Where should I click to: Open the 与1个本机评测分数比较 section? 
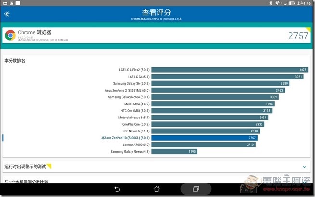(26, 181)
